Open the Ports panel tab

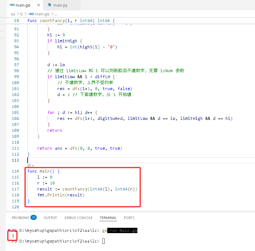tap(129, 218)
